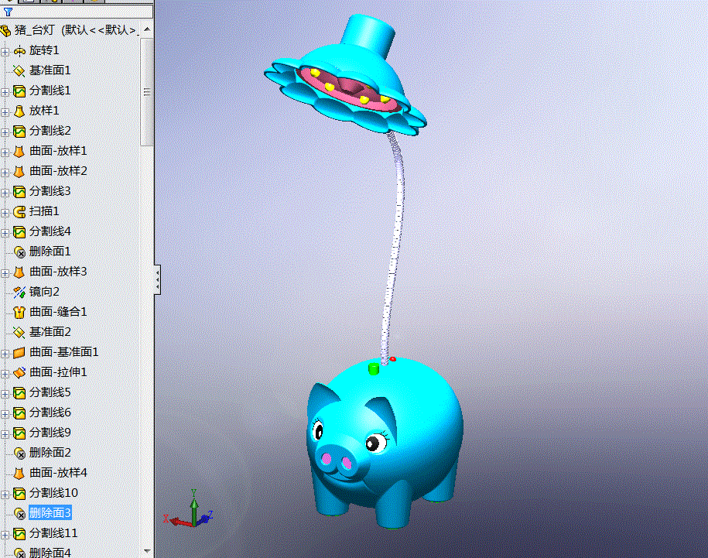Click the scroll-up arrow of the feature tree
708x558 pixels.
[149, 28]
